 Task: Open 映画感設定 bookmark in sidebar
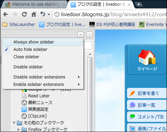[x=35, y=109]
